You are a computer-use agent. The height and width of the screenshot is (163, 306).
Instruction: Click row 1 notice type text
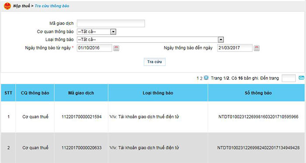coord(144,117)
